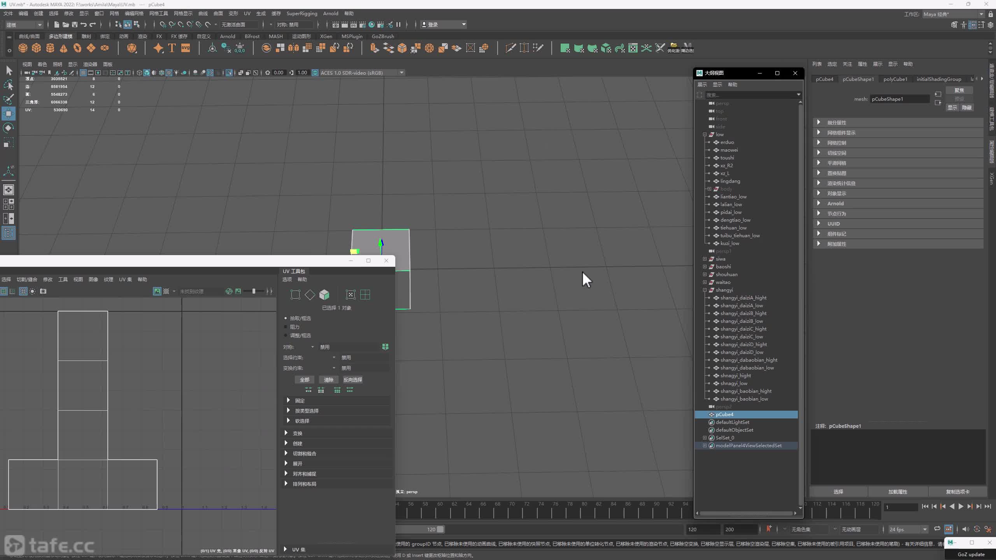
Task: Click the range slider handle near 120
Action: (x=440, y=529)
